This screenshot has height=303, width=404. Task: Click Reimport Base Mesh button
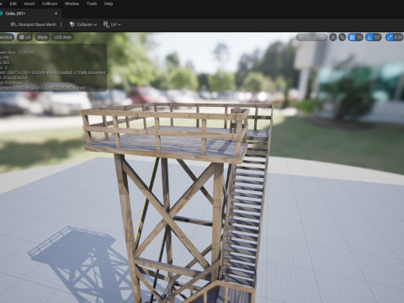click(x=34, y=24)
